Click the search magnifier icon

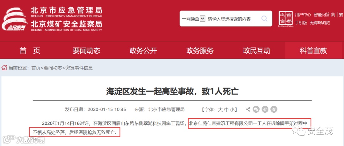tap(264, 19)
